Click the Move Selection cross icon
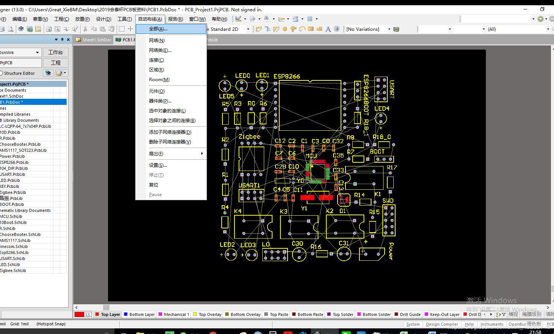The width and height of the screenshot is (554, 334). click(x=131, y=29)
